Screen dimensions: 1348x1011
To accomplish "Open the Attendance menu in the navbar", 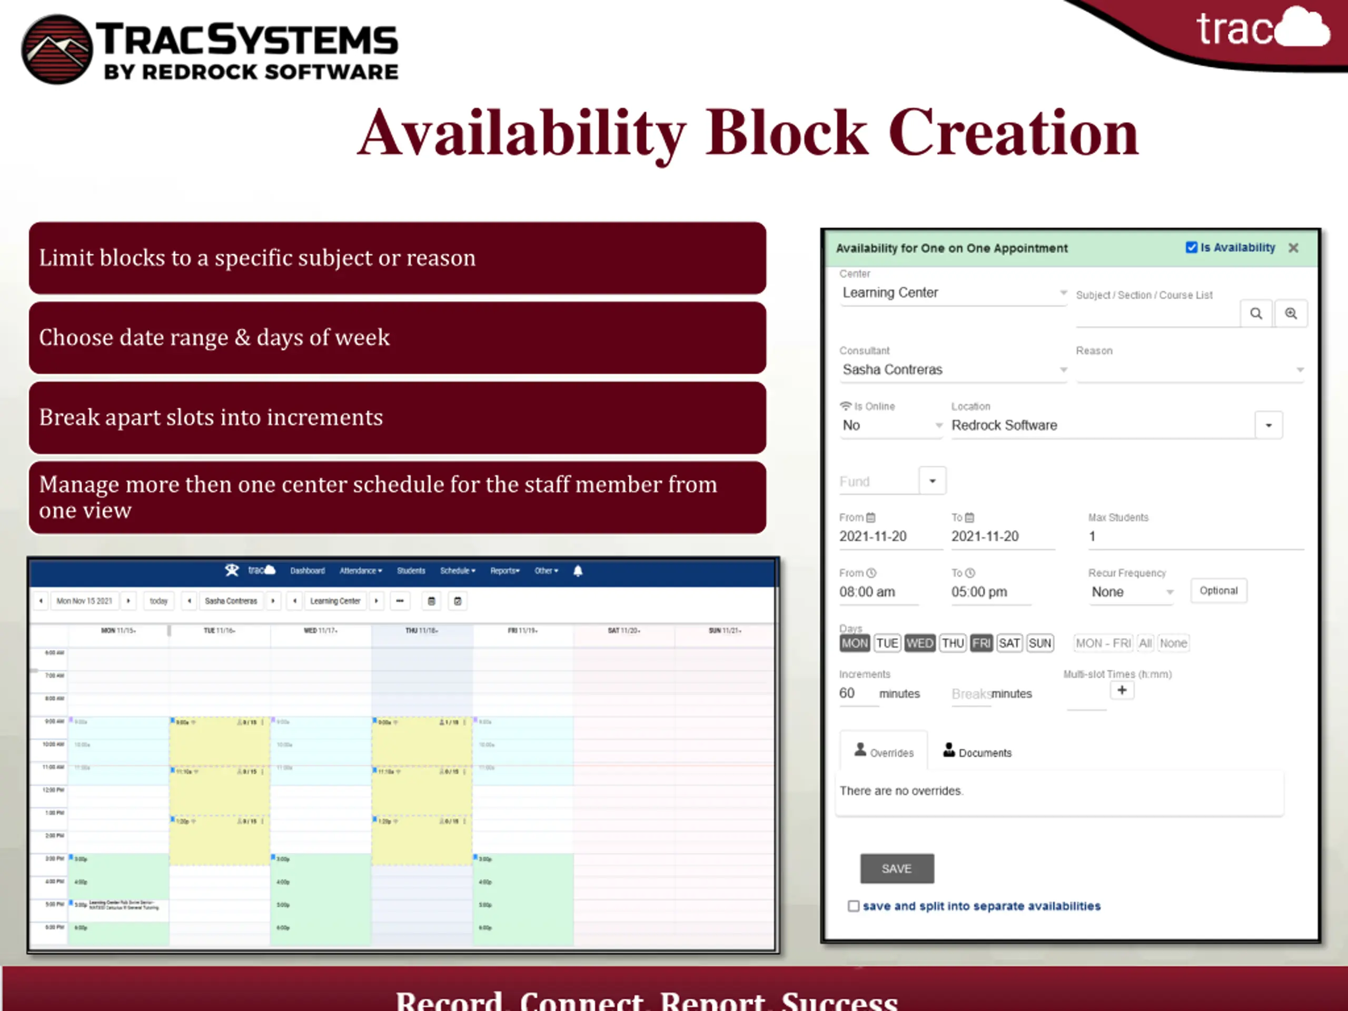I will coord(361,571).
